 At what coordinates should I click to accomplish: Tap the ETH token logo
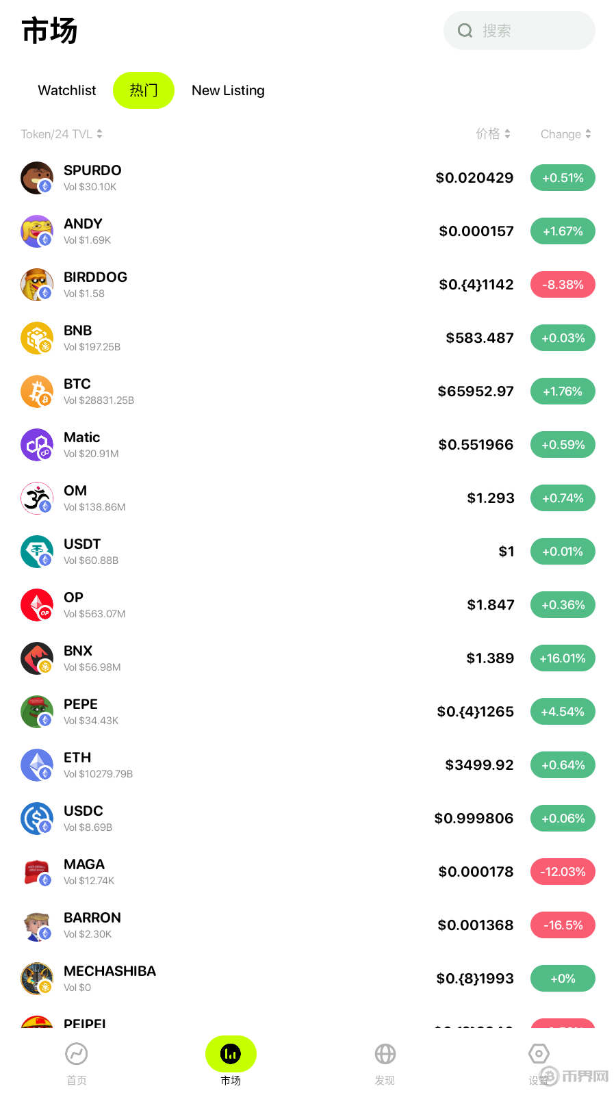37,765
